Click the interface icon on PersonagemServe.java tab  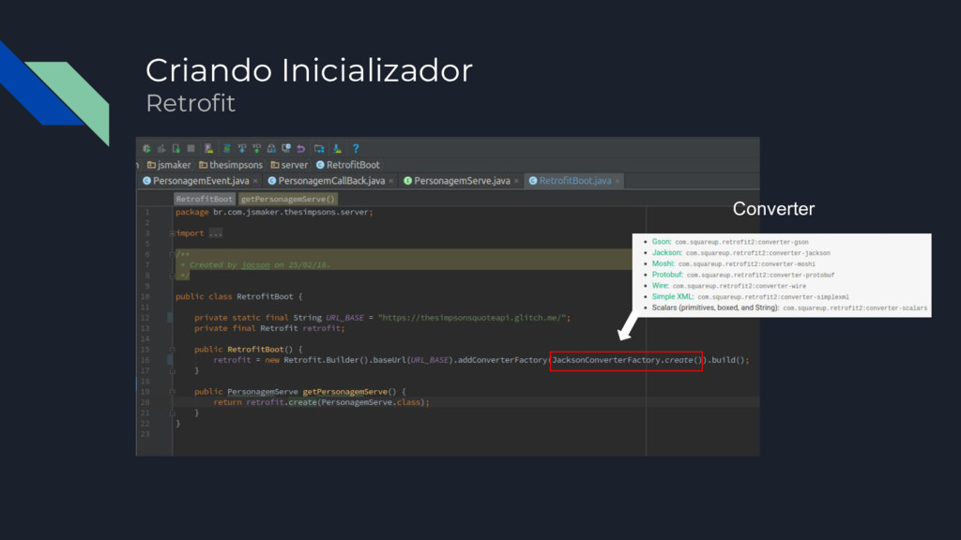[407, 181]
